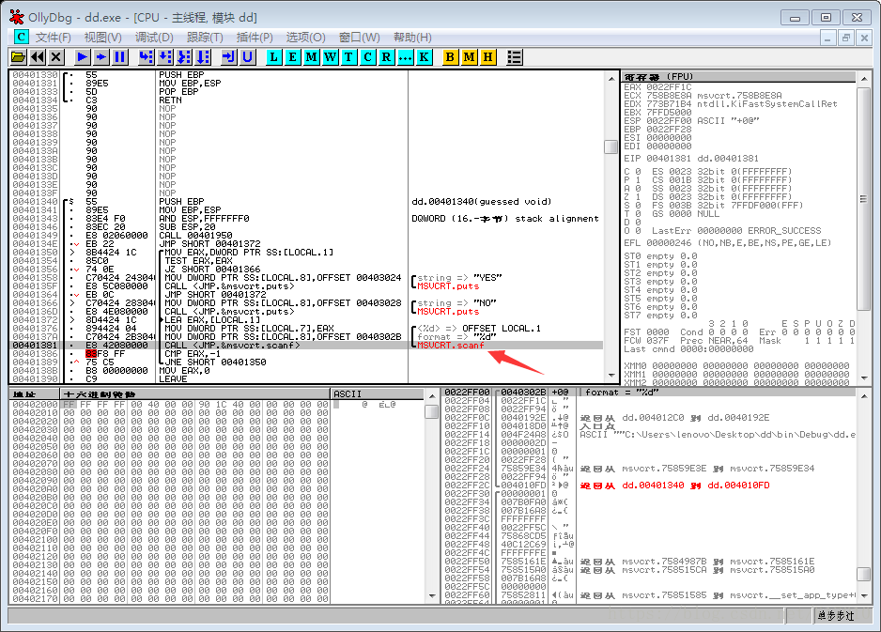Click the EFL register value 00000246
881x632 pixels.
(x=669, y=243)
